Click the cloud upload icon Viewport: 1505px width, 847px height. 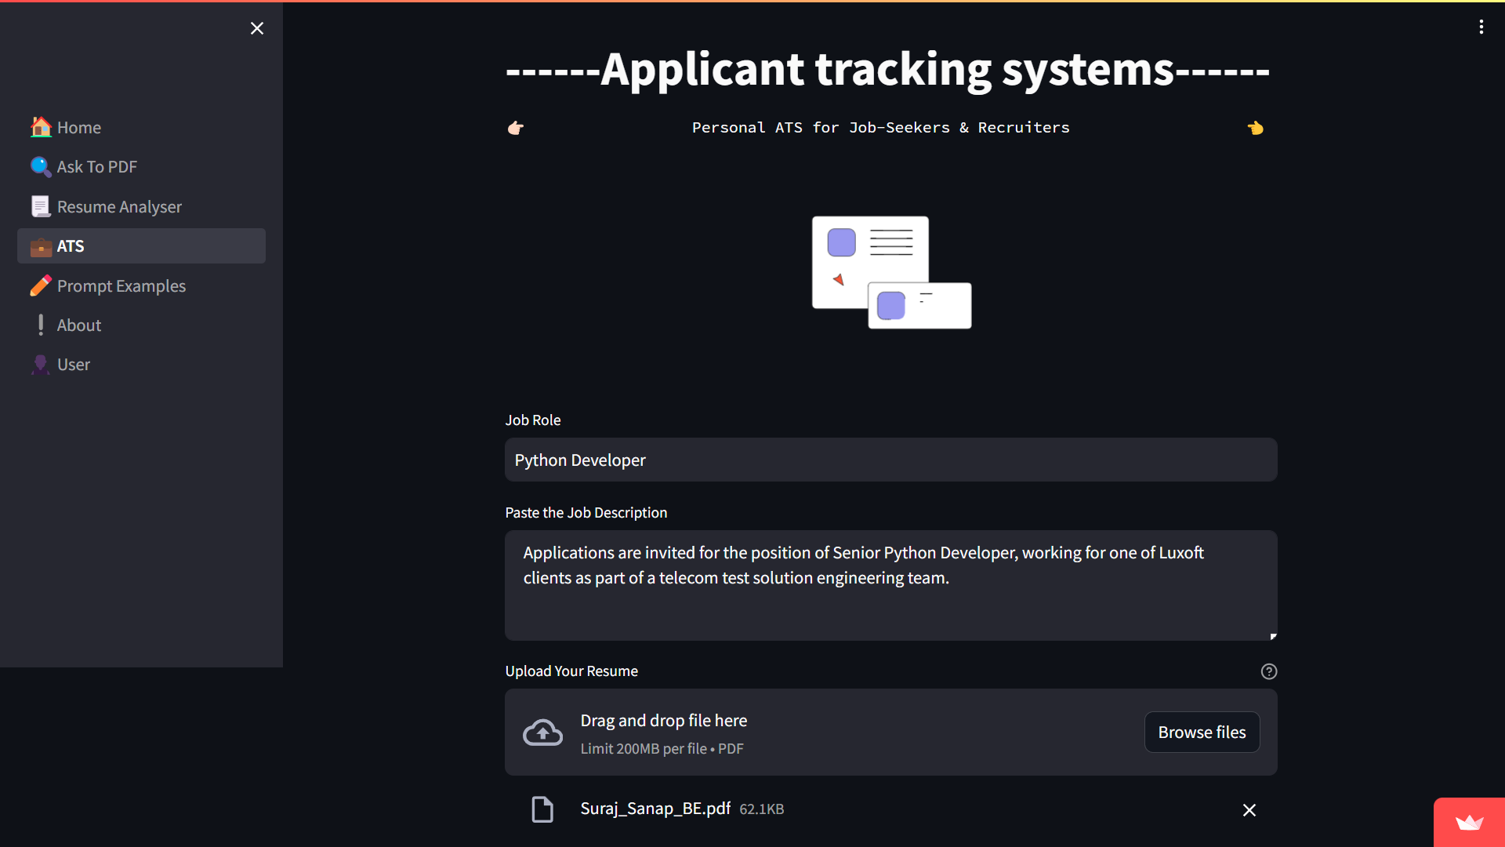click(x=542, y=732)
